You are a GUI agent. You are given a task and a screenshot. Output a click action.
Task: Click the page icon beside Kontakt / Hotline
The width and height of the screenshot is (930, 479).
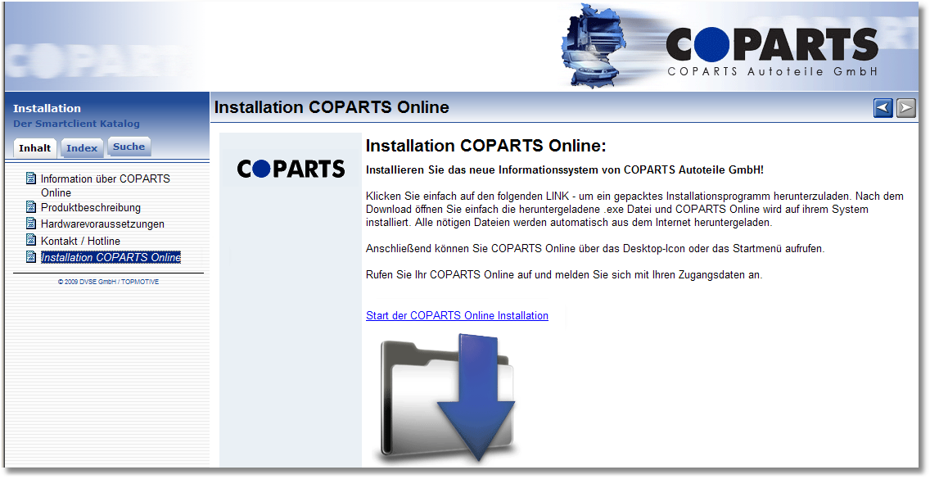pos(31,240)
